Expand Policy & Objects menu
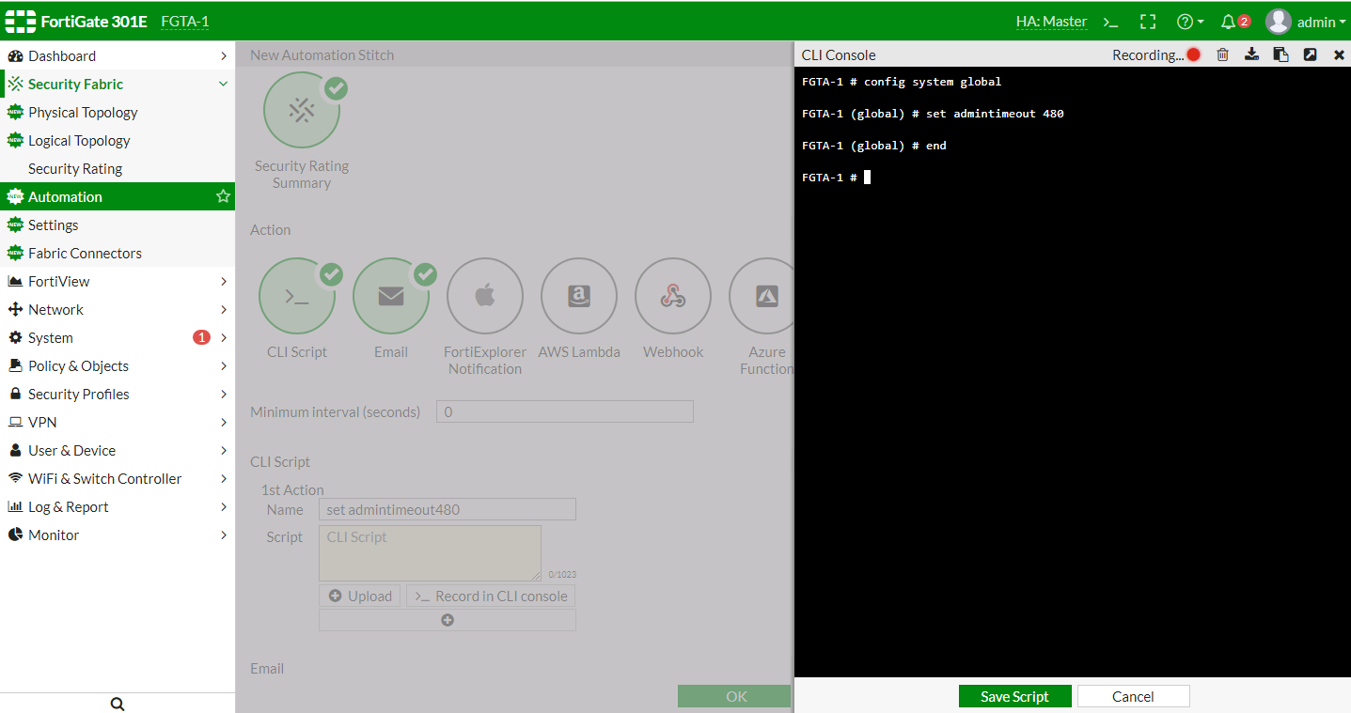The width and height of the screenshot is (1351, 713). click(118, 365)
